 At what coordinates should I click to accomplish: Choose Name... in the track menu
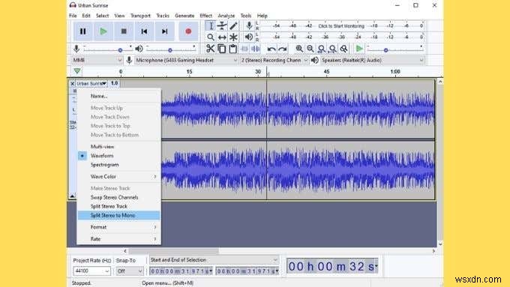(118, 96)
